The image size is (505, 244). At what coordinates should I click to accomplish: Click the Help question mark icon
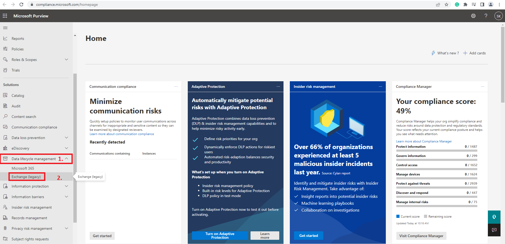pos(486,16)
